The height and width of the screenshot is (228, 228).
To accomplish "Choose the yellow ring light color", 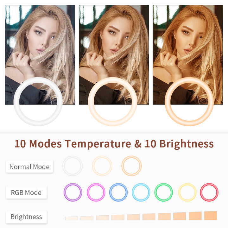I will [x=187, y=192].
